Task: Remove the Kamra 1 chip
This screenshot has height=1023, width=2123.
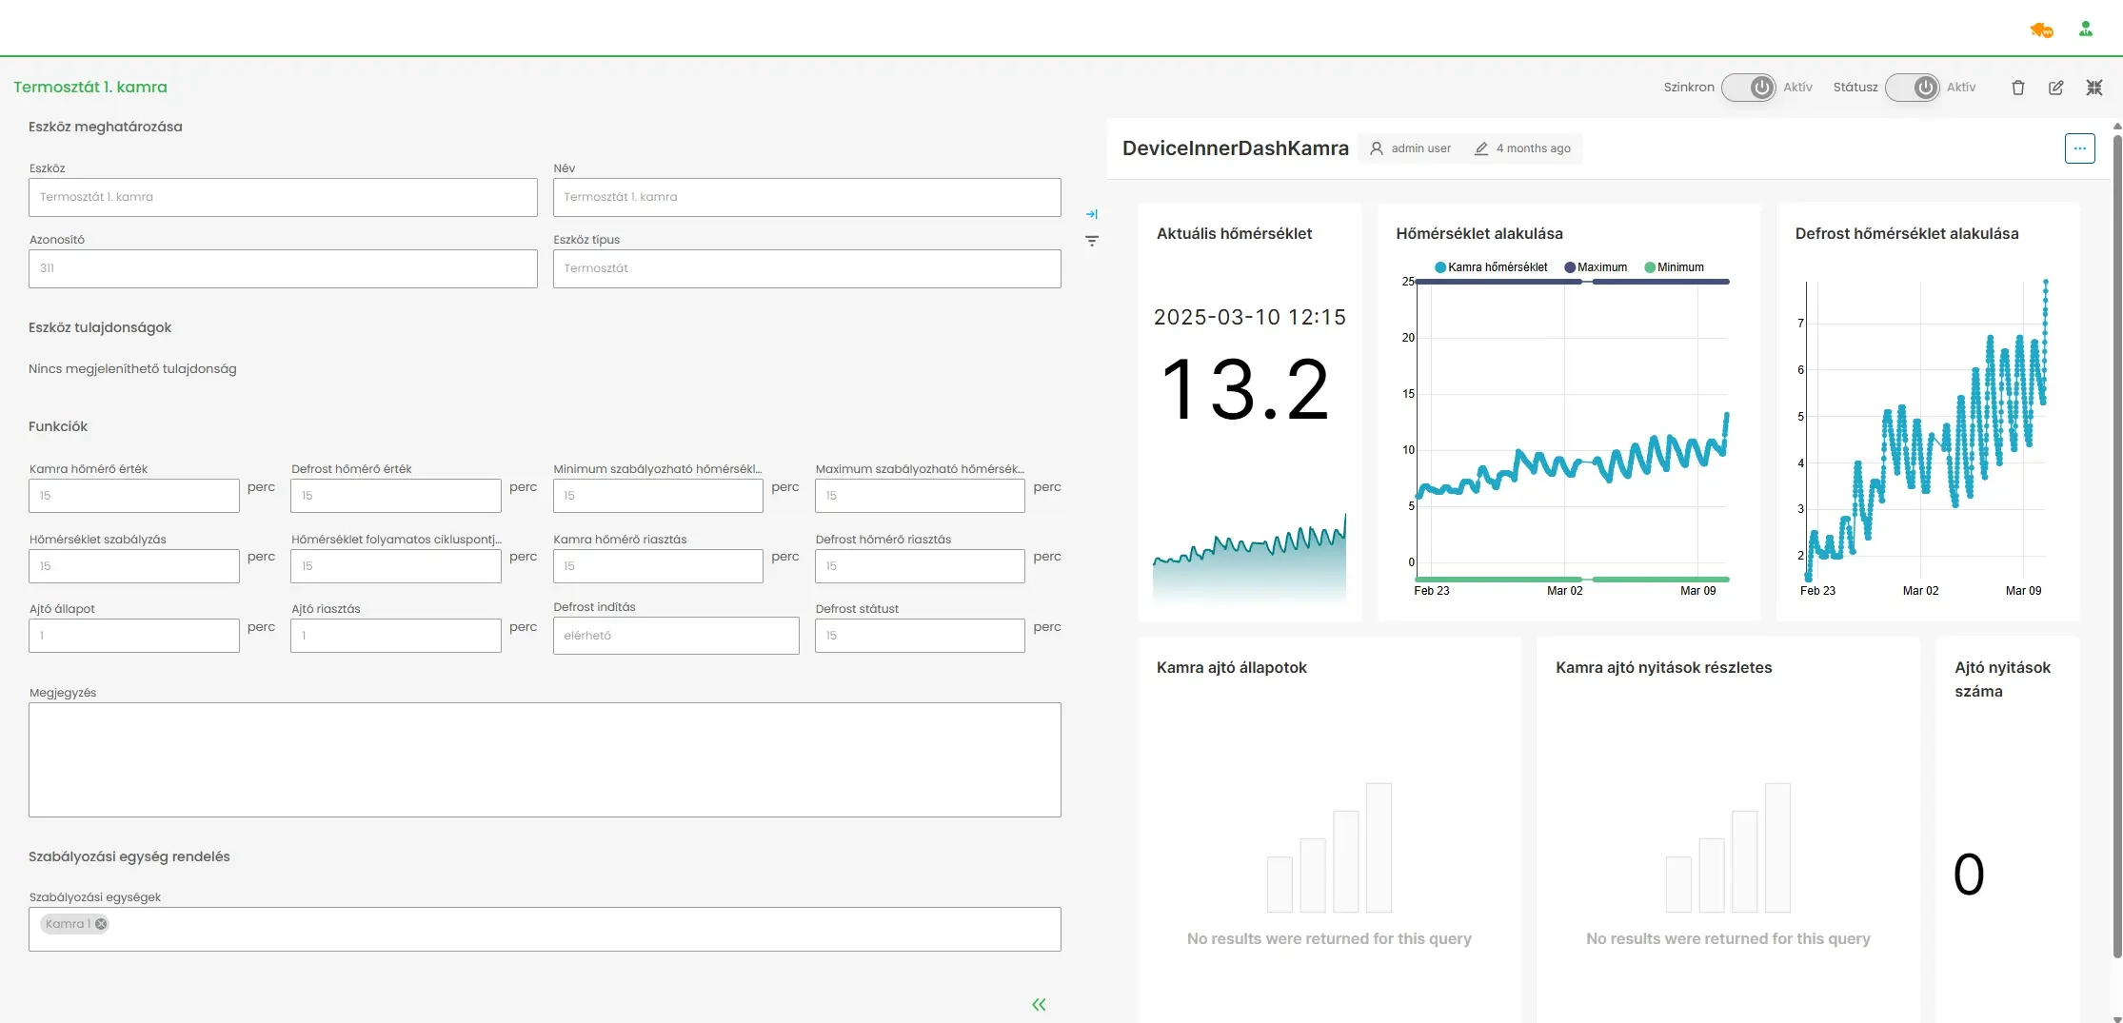Action: coord(101,924)
